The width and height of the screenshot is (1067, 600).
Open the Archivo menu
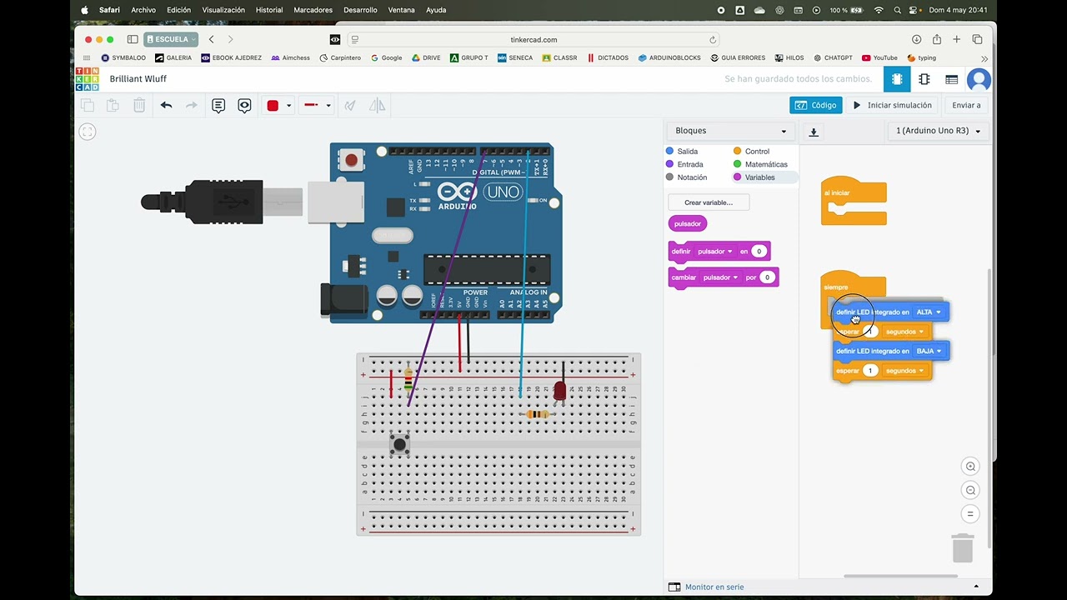point(143,10)
